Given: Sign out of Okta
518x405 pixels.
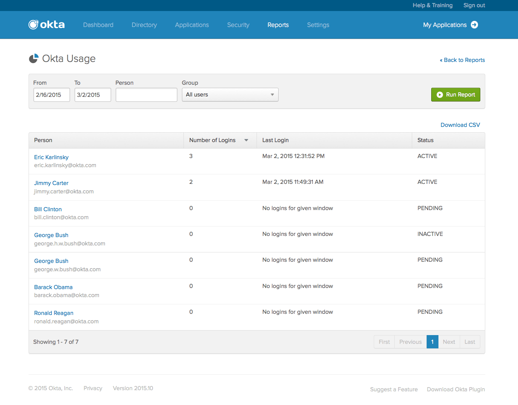Looking at the screenshot, I should coord(474,5).
